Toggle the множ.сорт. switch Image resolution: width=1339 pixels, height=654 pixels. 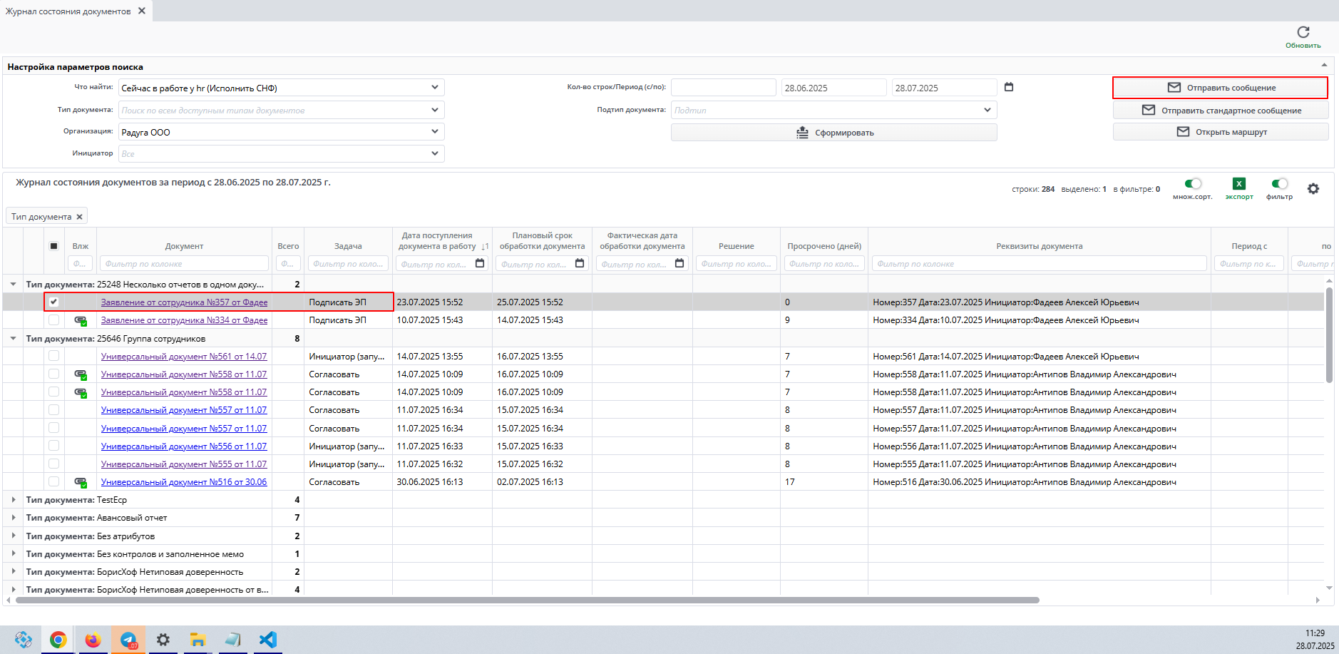(x=1193, y=184)
